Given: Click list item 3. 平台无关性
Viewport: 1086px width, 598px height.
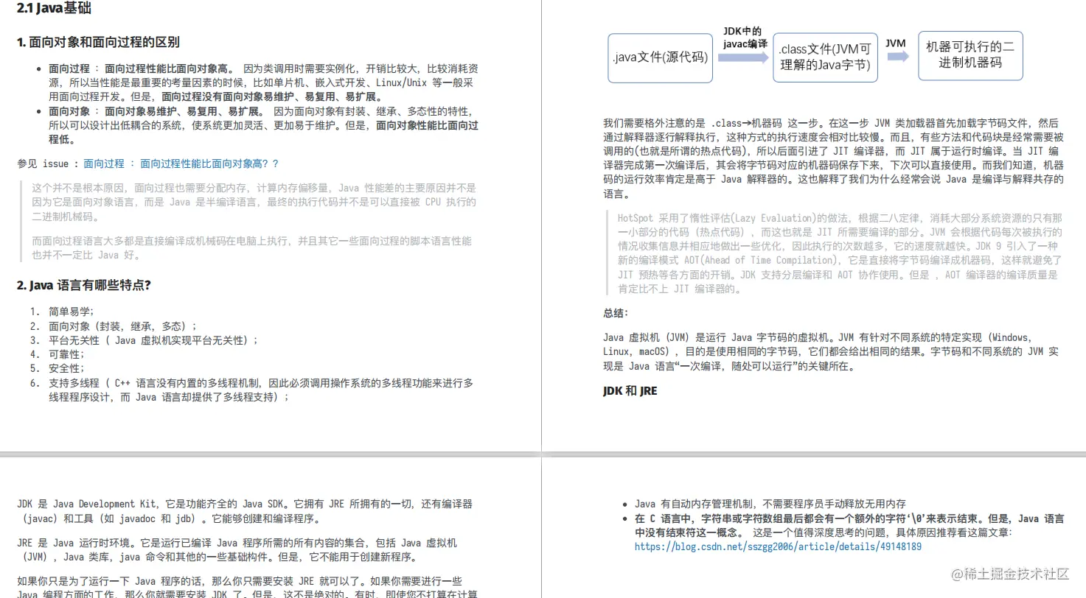Looking at the screenshot, I should pyautogui.click(x=145, y=340).
